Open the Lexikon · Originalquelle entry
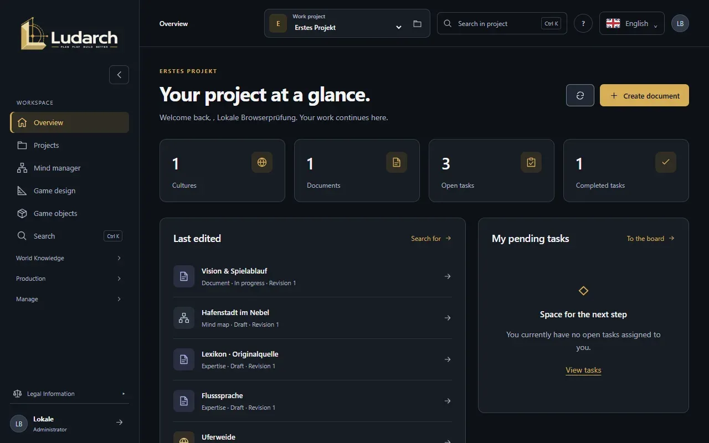 (312, 359)
